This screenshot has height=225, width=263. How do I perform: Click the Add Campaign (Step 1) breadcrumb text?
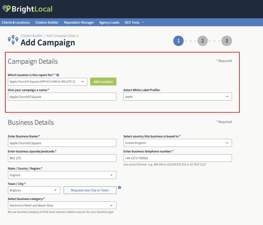(63, 36)
